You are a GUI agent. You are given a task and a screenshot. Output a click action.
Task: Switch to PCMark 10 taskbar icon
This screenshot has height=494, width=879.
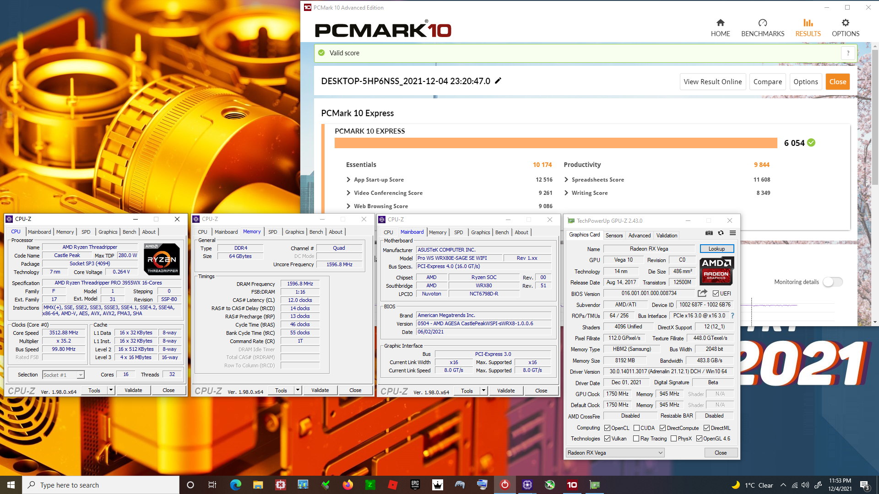[x=572, y=485]
